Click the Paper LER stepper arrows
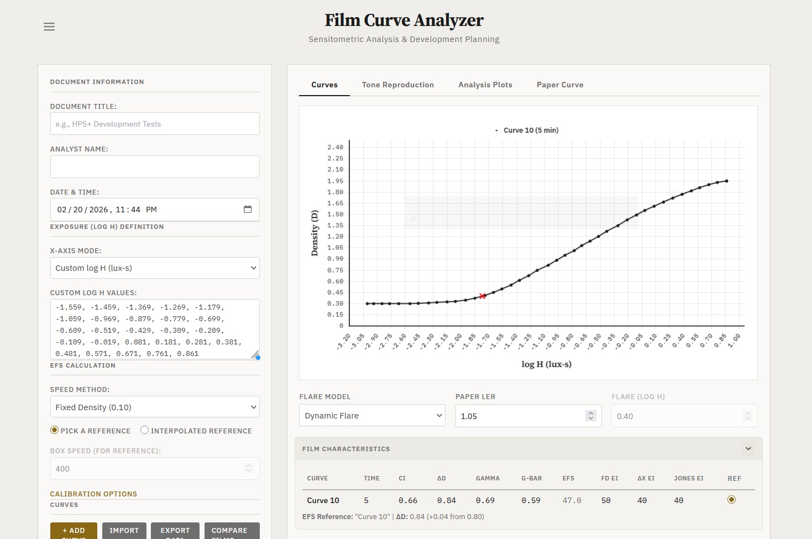This screenshot has width=812, height=539. click(x=591, y=416)
